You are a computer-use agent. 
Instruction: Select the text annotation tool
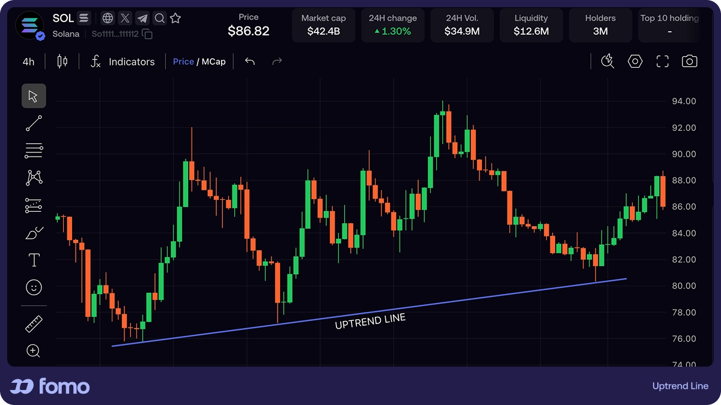coord(34,260)
